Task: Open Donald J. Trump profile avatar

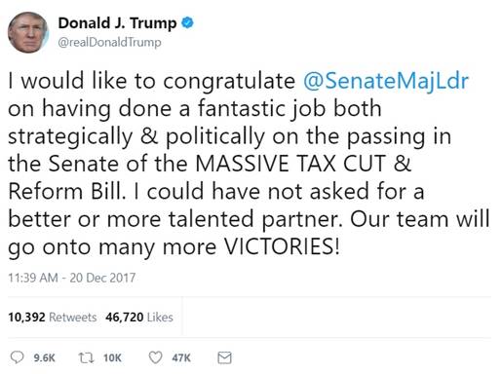Action: click(x=28, y=32)
